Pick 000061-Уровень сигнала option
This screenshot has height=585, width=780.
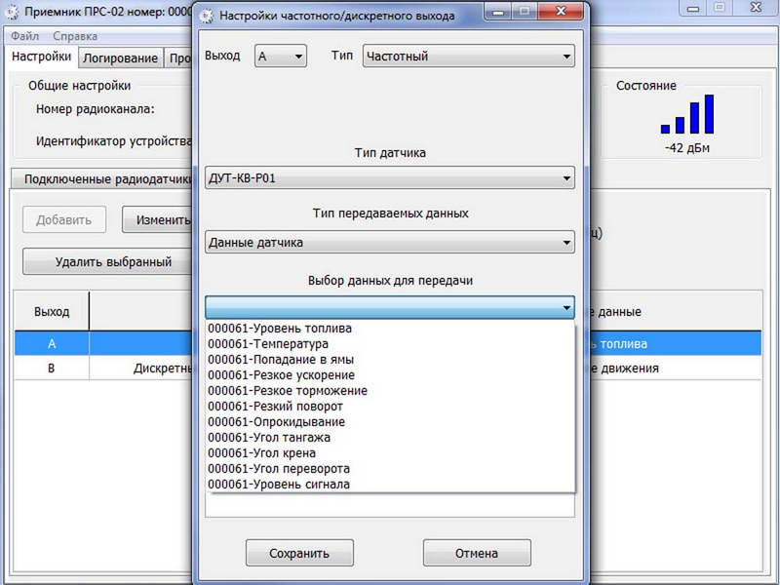tap(390, 484)
